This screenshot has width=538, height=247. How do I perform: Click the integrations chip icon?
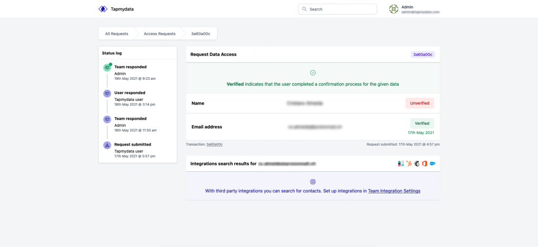[313, 182]
